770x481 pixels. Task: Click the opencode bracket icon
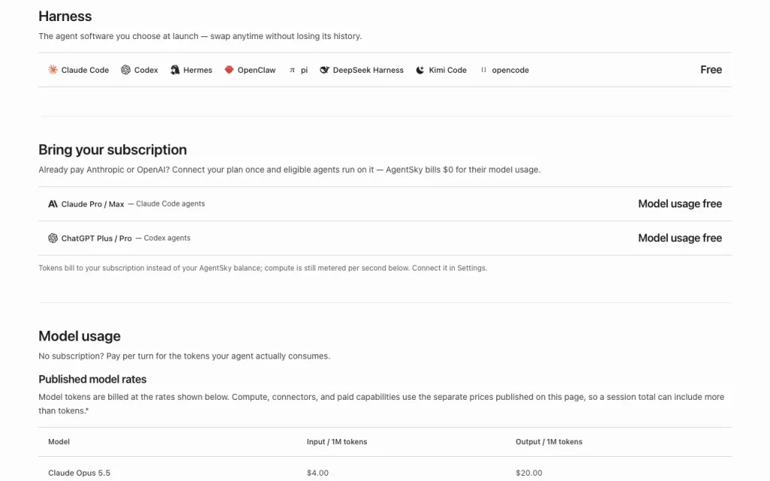(484, 70)
